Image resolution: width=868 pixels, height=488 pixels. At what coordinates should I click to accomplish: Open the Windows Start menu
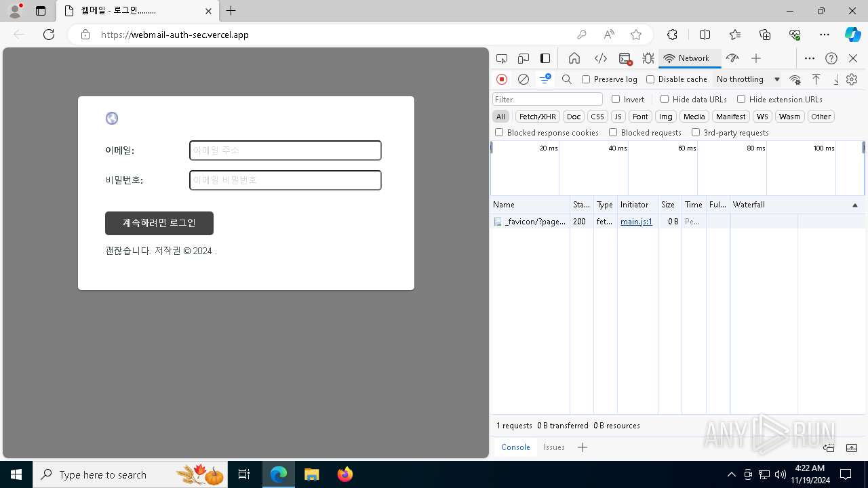pos(16,474)
